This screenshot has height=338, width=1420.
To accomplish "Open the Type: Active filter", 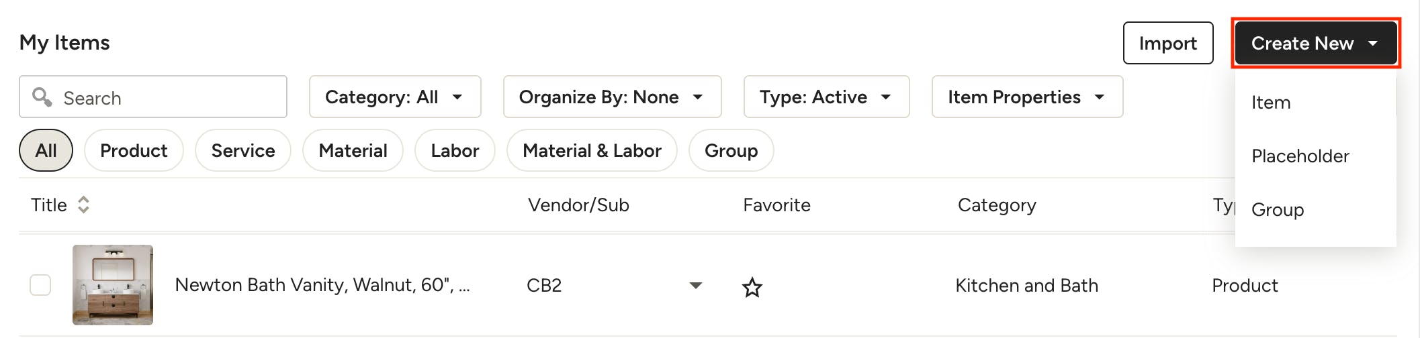I will point(826,97).
